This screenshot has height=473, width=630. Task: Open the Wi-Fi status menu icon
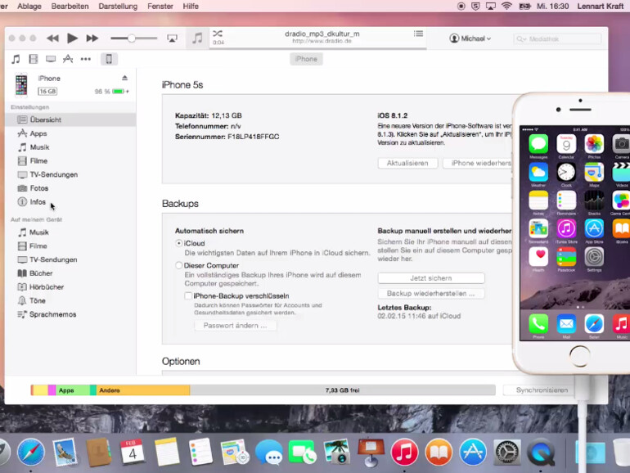pyautogui.click(x=506, y=6)
